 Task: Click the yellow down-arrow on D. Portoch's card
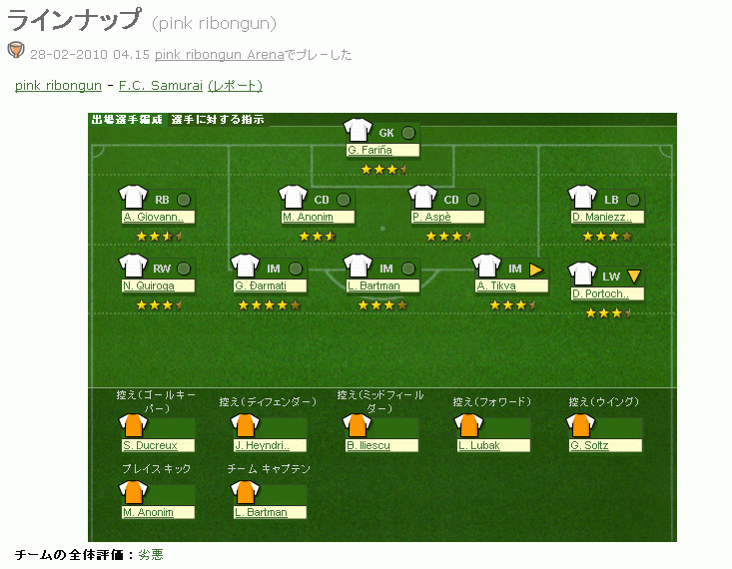[x=633, y=277]
